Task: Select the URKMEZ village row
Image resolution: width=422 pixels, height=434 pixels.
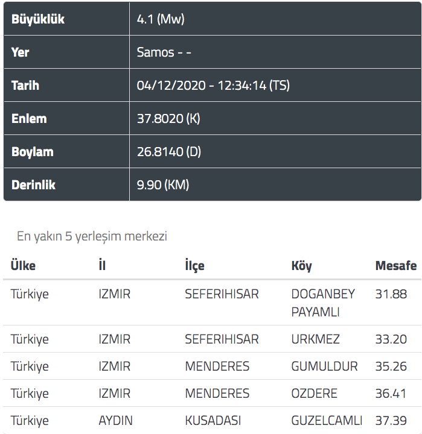Action: (212, 339)
